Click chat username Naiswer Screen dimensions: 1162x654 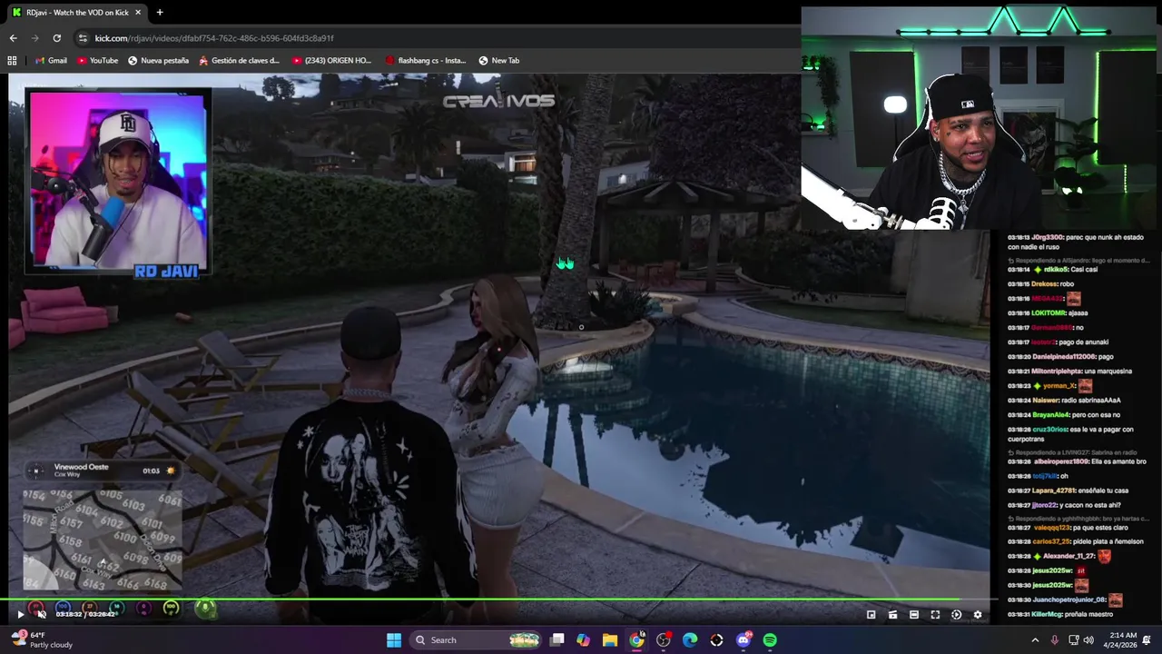pyautogui.click(x=1045, y=401)
